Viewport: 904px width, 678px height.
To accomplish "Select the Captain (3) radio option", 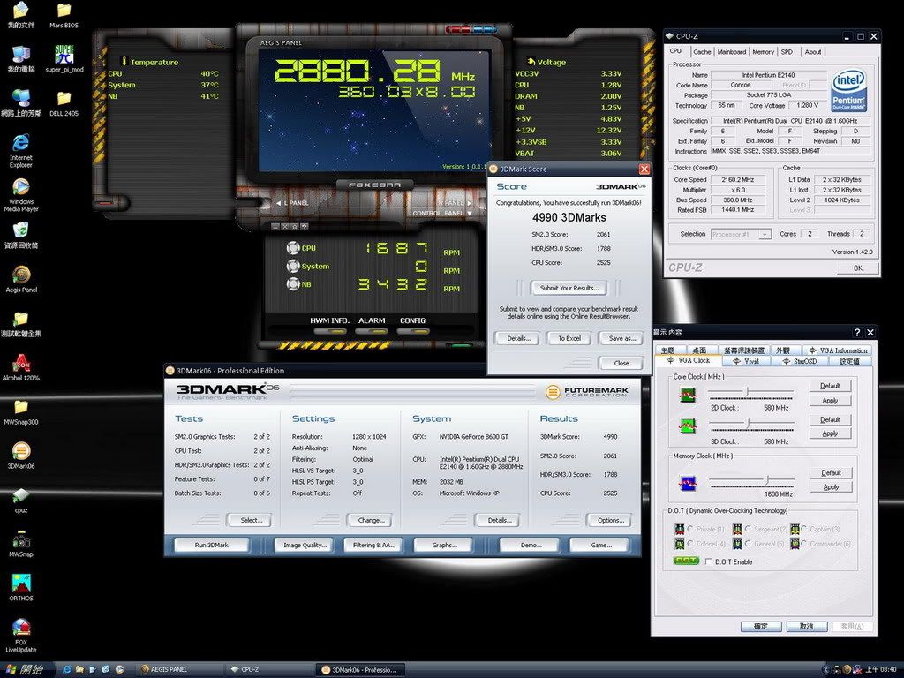I will (803, 529).
